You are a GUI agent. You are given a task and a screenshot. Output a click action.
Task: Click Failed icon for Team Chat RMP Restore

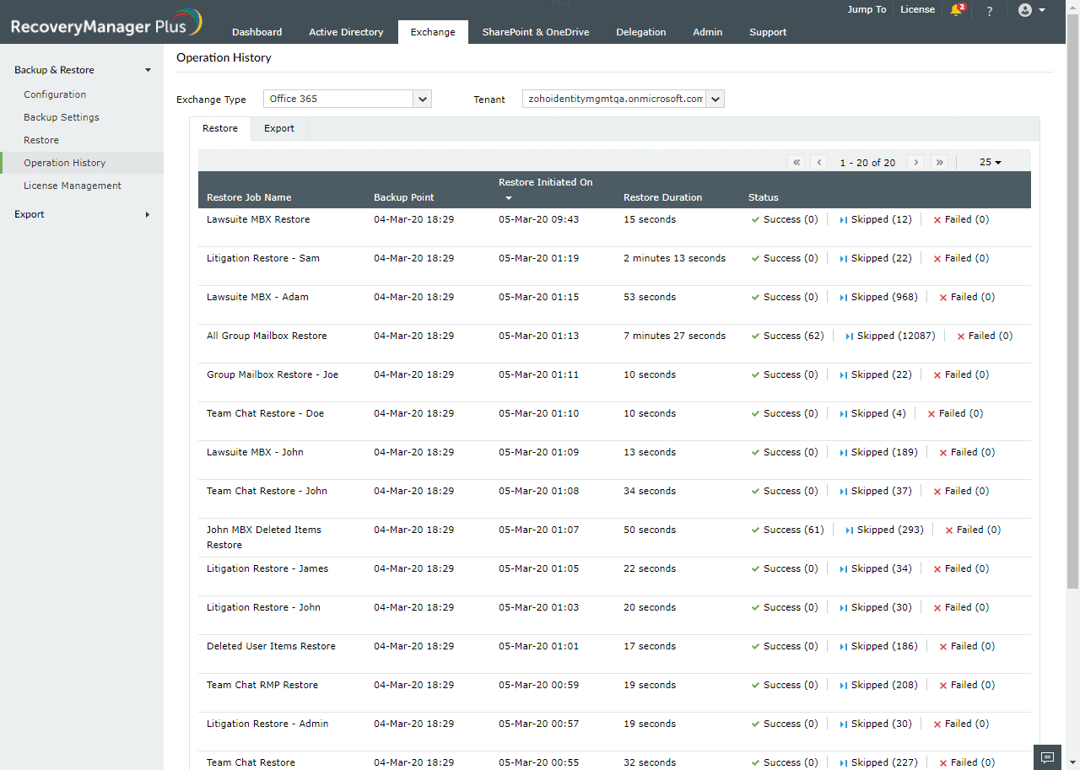[x=943, y=685]
